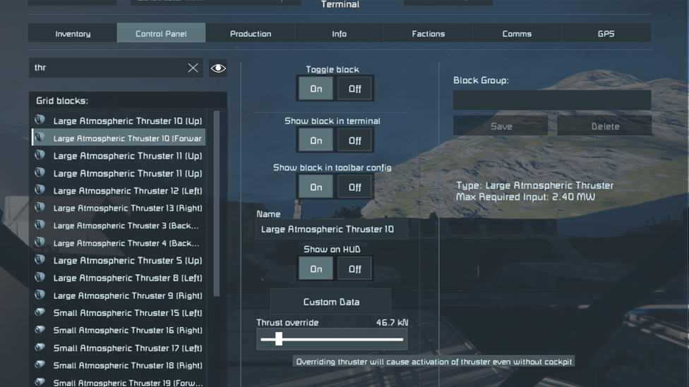This screenshot has width=689, height=387.
Task: Click the icon beside Large Atmospheric Thruster 9 (Right)
Action: [x=40, y=295]
